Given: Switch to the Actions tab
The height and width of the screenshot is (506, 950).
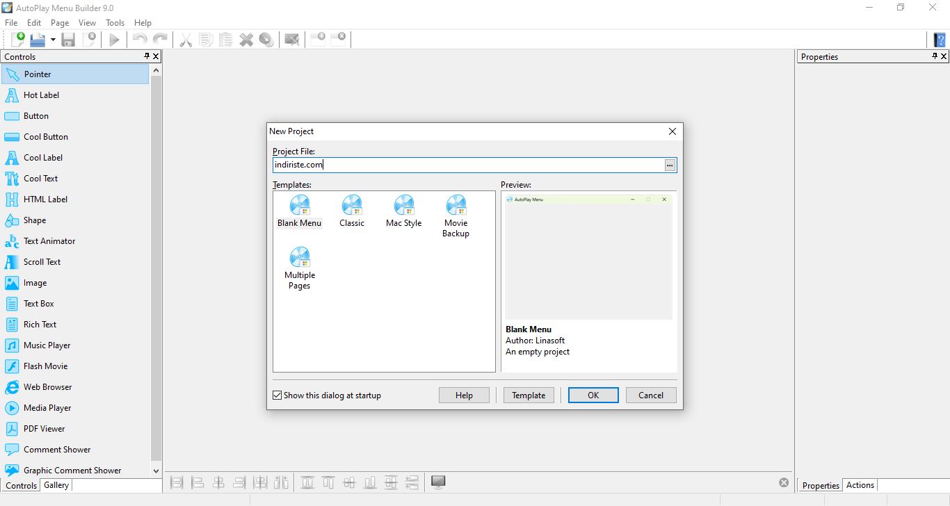Looking at the screenshot, I should (860, 485).
